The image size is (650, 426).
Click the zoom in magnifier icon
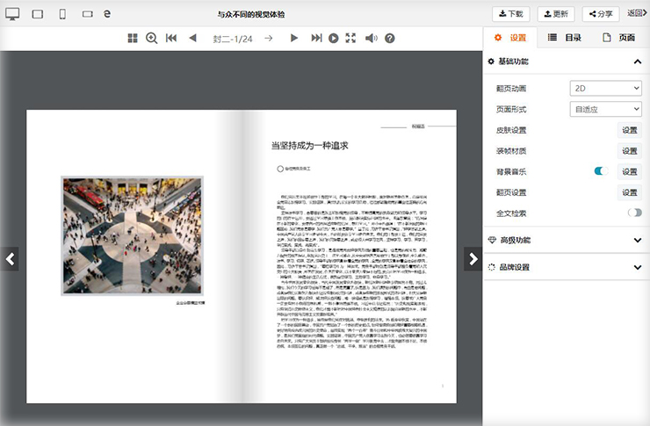coord(151,38)
